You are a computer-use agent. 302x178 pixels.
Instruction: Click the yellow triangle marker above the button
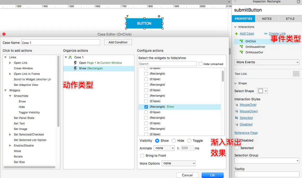127,16
